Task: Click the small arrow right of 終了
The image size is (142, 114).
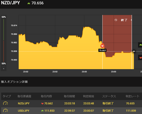Action: pyautogui.click(x=131, y=20)
